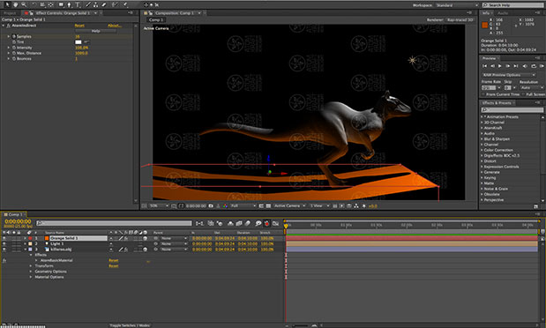Screen dimensions: 546x328
Task: Enable Full Screen preview checkbox
Action: 523,94
